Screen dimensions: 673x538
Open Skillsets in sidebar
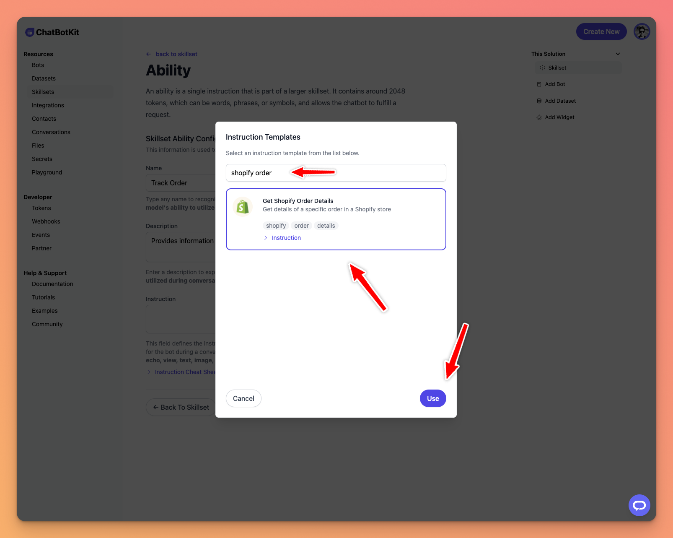pyautogui.click(x=43, y=92)
